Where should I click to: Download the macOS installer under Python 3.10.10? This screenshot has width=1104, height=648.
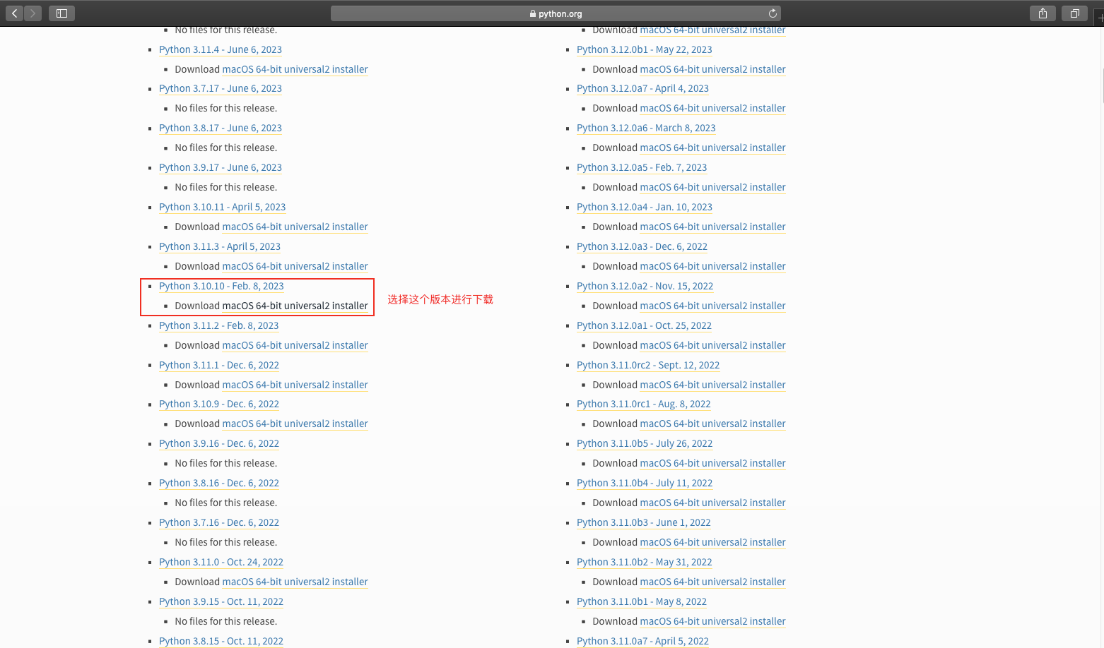tap(295, 306)
